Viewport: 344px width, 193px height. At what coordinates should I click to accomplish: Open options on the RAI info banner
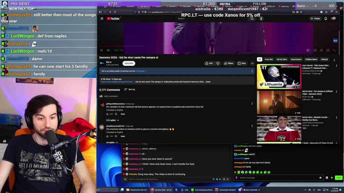[252, 71]
